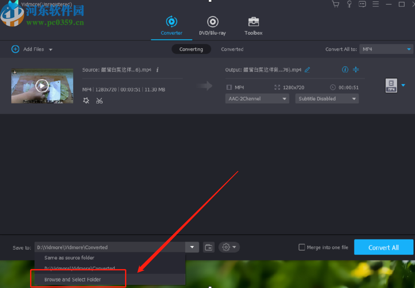Open the output folder icon near Save to
The height and width of the screenshot is (288, 415).
[x=209, y=247]
